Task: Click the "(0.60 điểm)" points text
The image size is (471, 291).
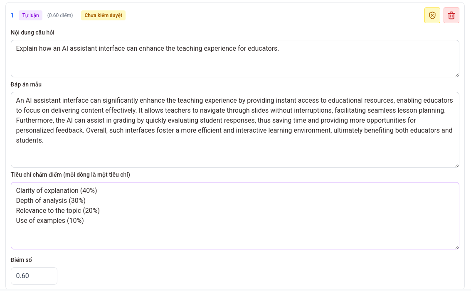Action: pos(60,15)
